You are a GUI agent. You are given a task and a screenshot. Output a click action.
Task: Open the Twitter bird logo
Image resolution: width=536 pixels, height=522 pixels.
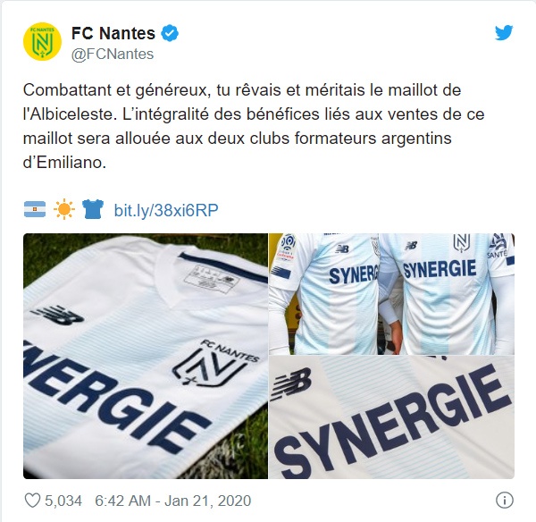[504, 32]
